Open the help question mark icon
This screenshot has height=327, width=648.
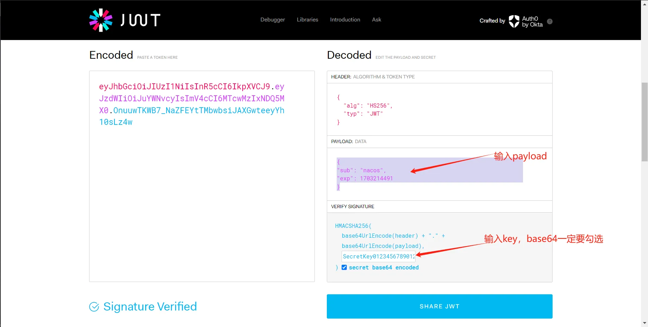549,21
